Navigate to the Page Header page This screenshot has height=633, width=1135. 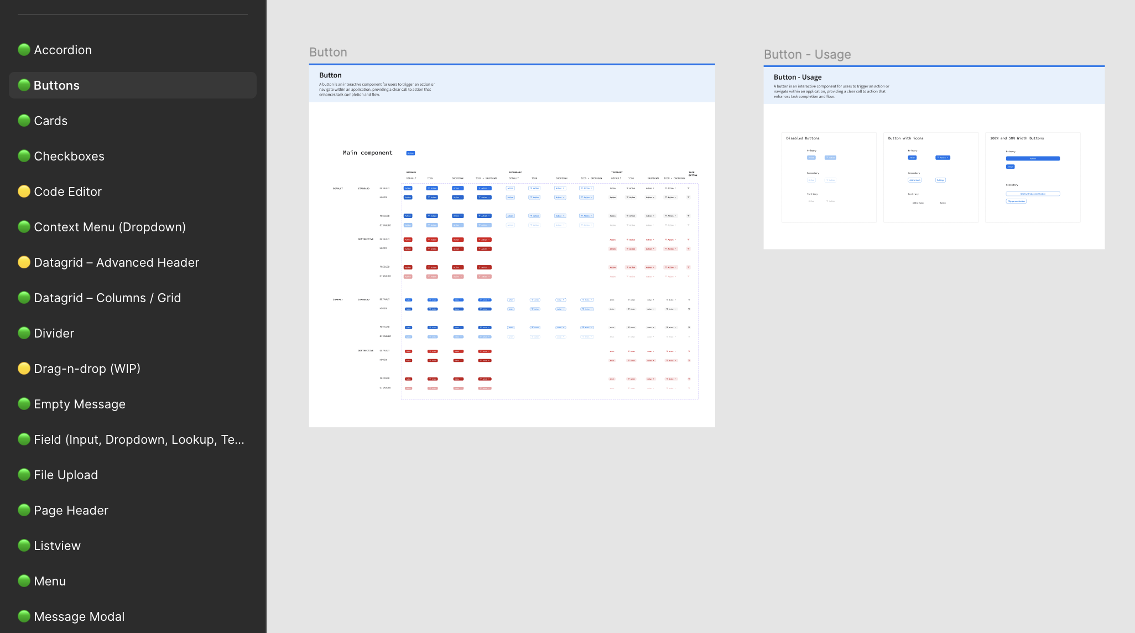(133, 510)
